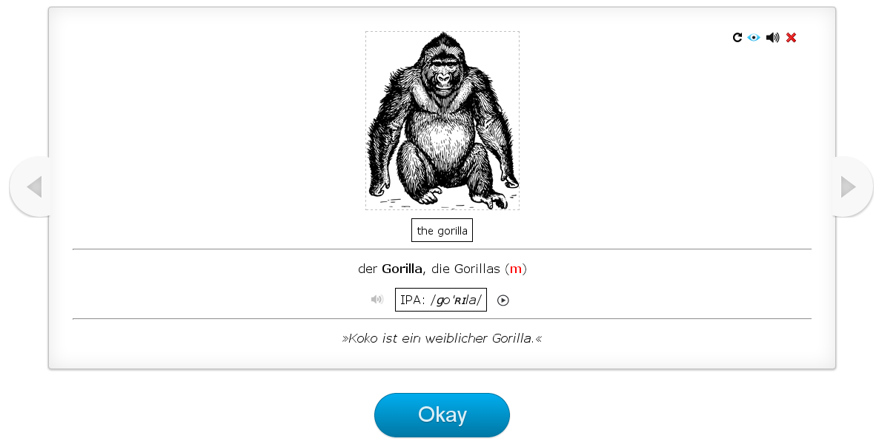
Task: Advance to the next flashcard with right arrow
Action: 851,186
